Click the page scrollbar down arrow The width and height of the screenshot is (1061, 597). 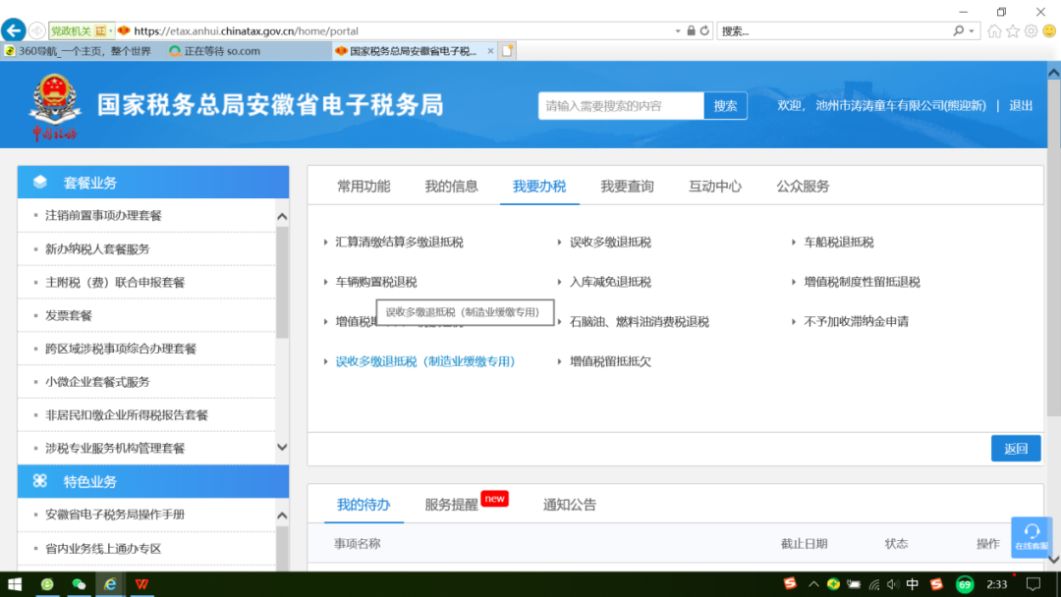coord(1053,560)
